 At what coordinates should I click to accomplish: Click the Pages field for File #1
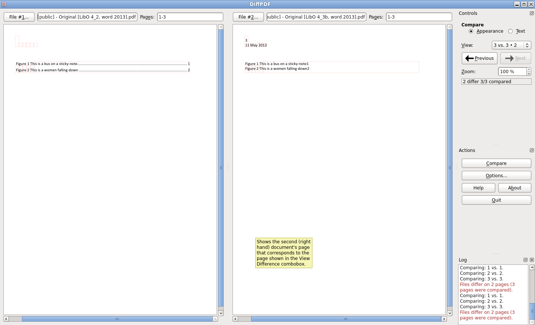coord(190,17)
